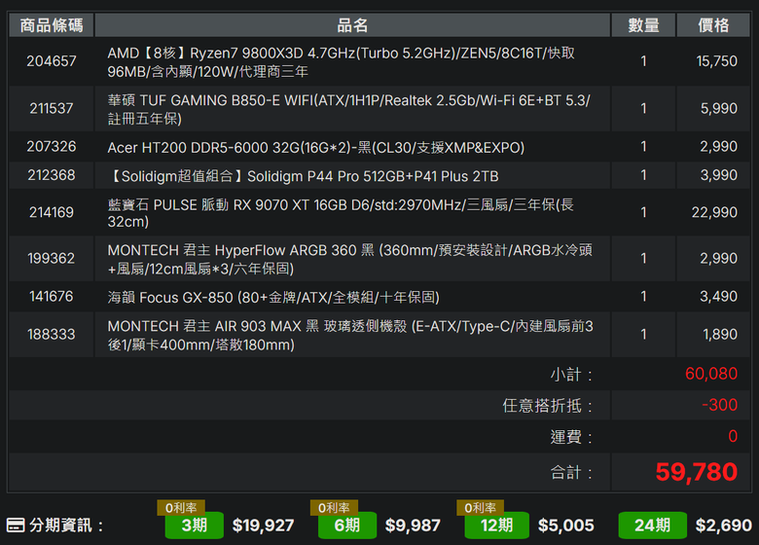The height and width of the screenshot is (545, 759).
Task: Click the $9,987 installment amount
Action: pyautogui.click(x=413, y=526)
